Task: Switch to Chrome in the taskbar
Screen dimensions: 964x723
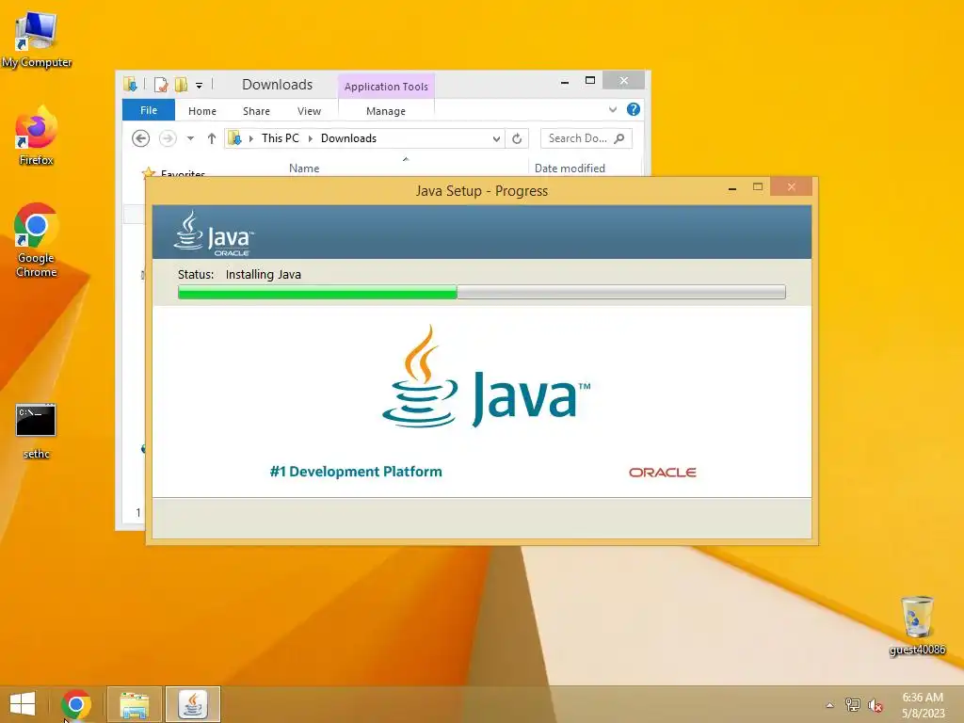Action: pos(76,704)
